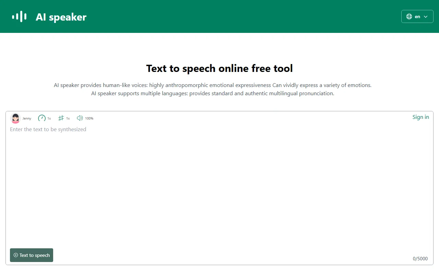
Task: Click the speed gauge icon
Action: [42, 118]
